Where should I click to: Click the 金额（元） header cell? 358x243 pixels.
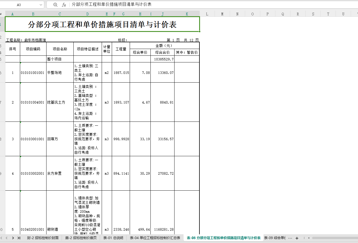click(164, 46)
